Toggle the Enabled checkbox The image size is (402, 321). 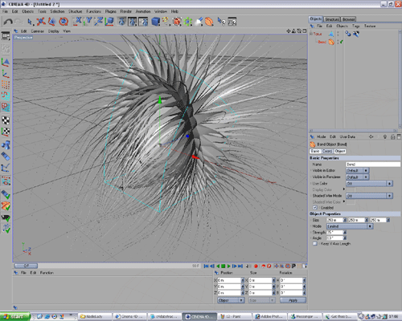click(315, 208)
